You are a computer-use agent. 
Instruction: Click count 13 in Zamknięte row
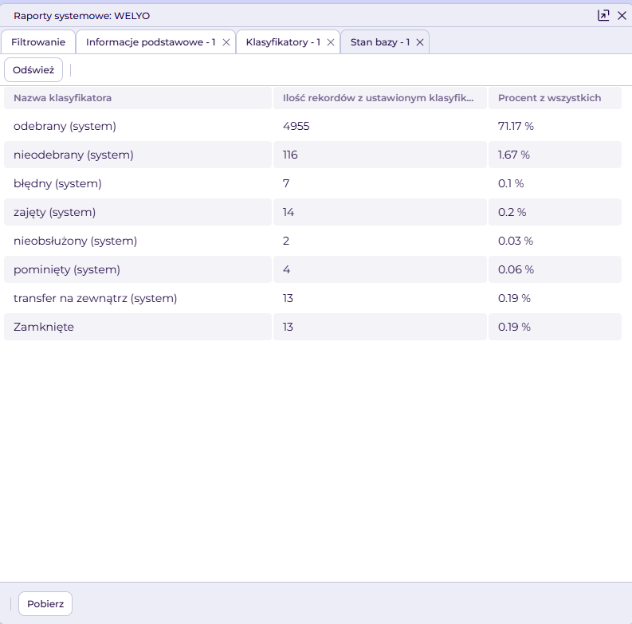click(288, 327)
